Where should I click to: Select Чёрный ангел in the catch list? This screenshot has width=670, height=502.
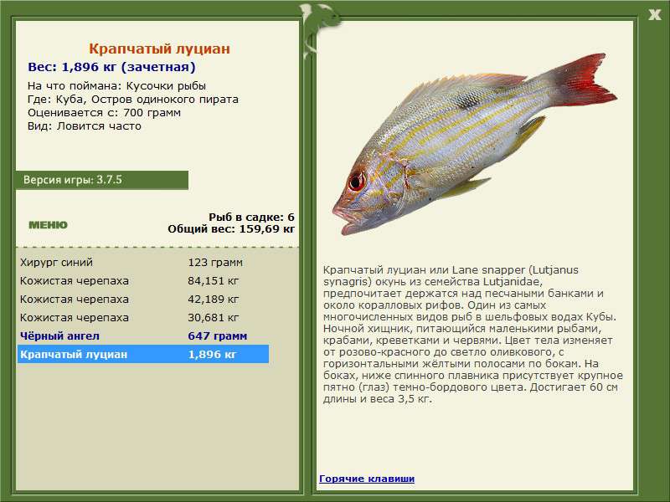(143, 336)
